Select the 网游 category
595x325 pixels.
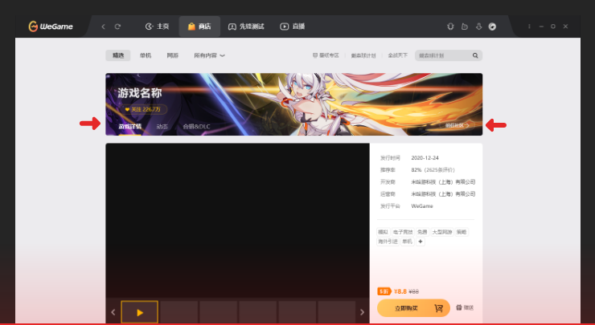pyautogui.click(x=173, y=55)
